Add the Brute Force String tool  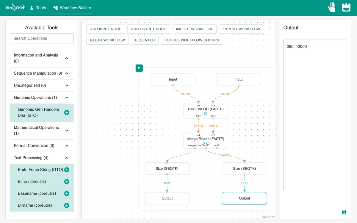(x=67, y=170)
